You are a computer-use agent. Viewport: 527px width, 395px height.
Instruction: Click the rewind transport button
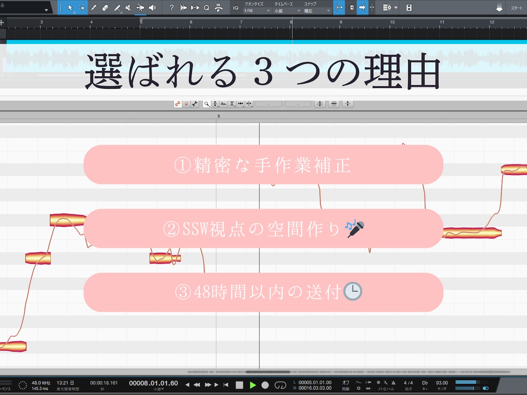tap(197, 385)
